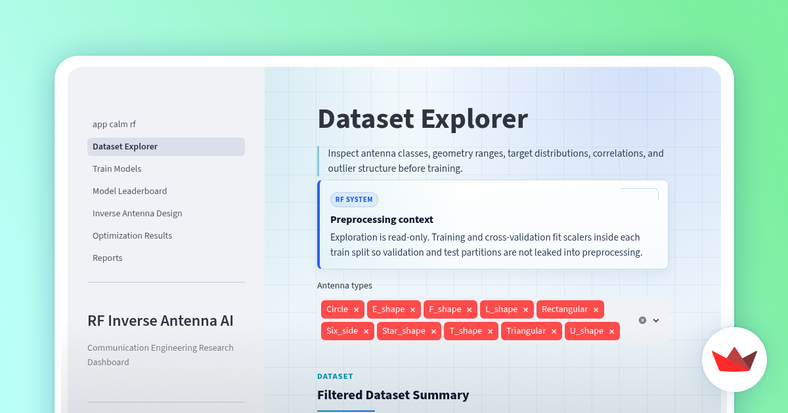Image resolution: width=788 pixels, height=413 pixels.
Task: Remove the Triangular tag
Action: [x=554, y=331]
